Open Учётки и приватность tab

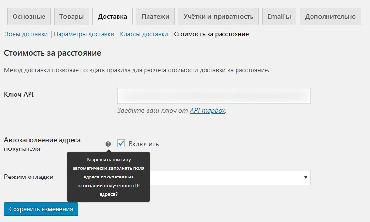tap(218, 16)
